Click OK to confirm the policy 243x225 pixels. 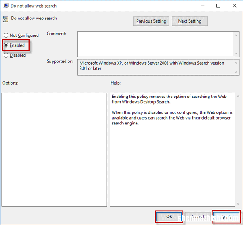pos(169,217)
